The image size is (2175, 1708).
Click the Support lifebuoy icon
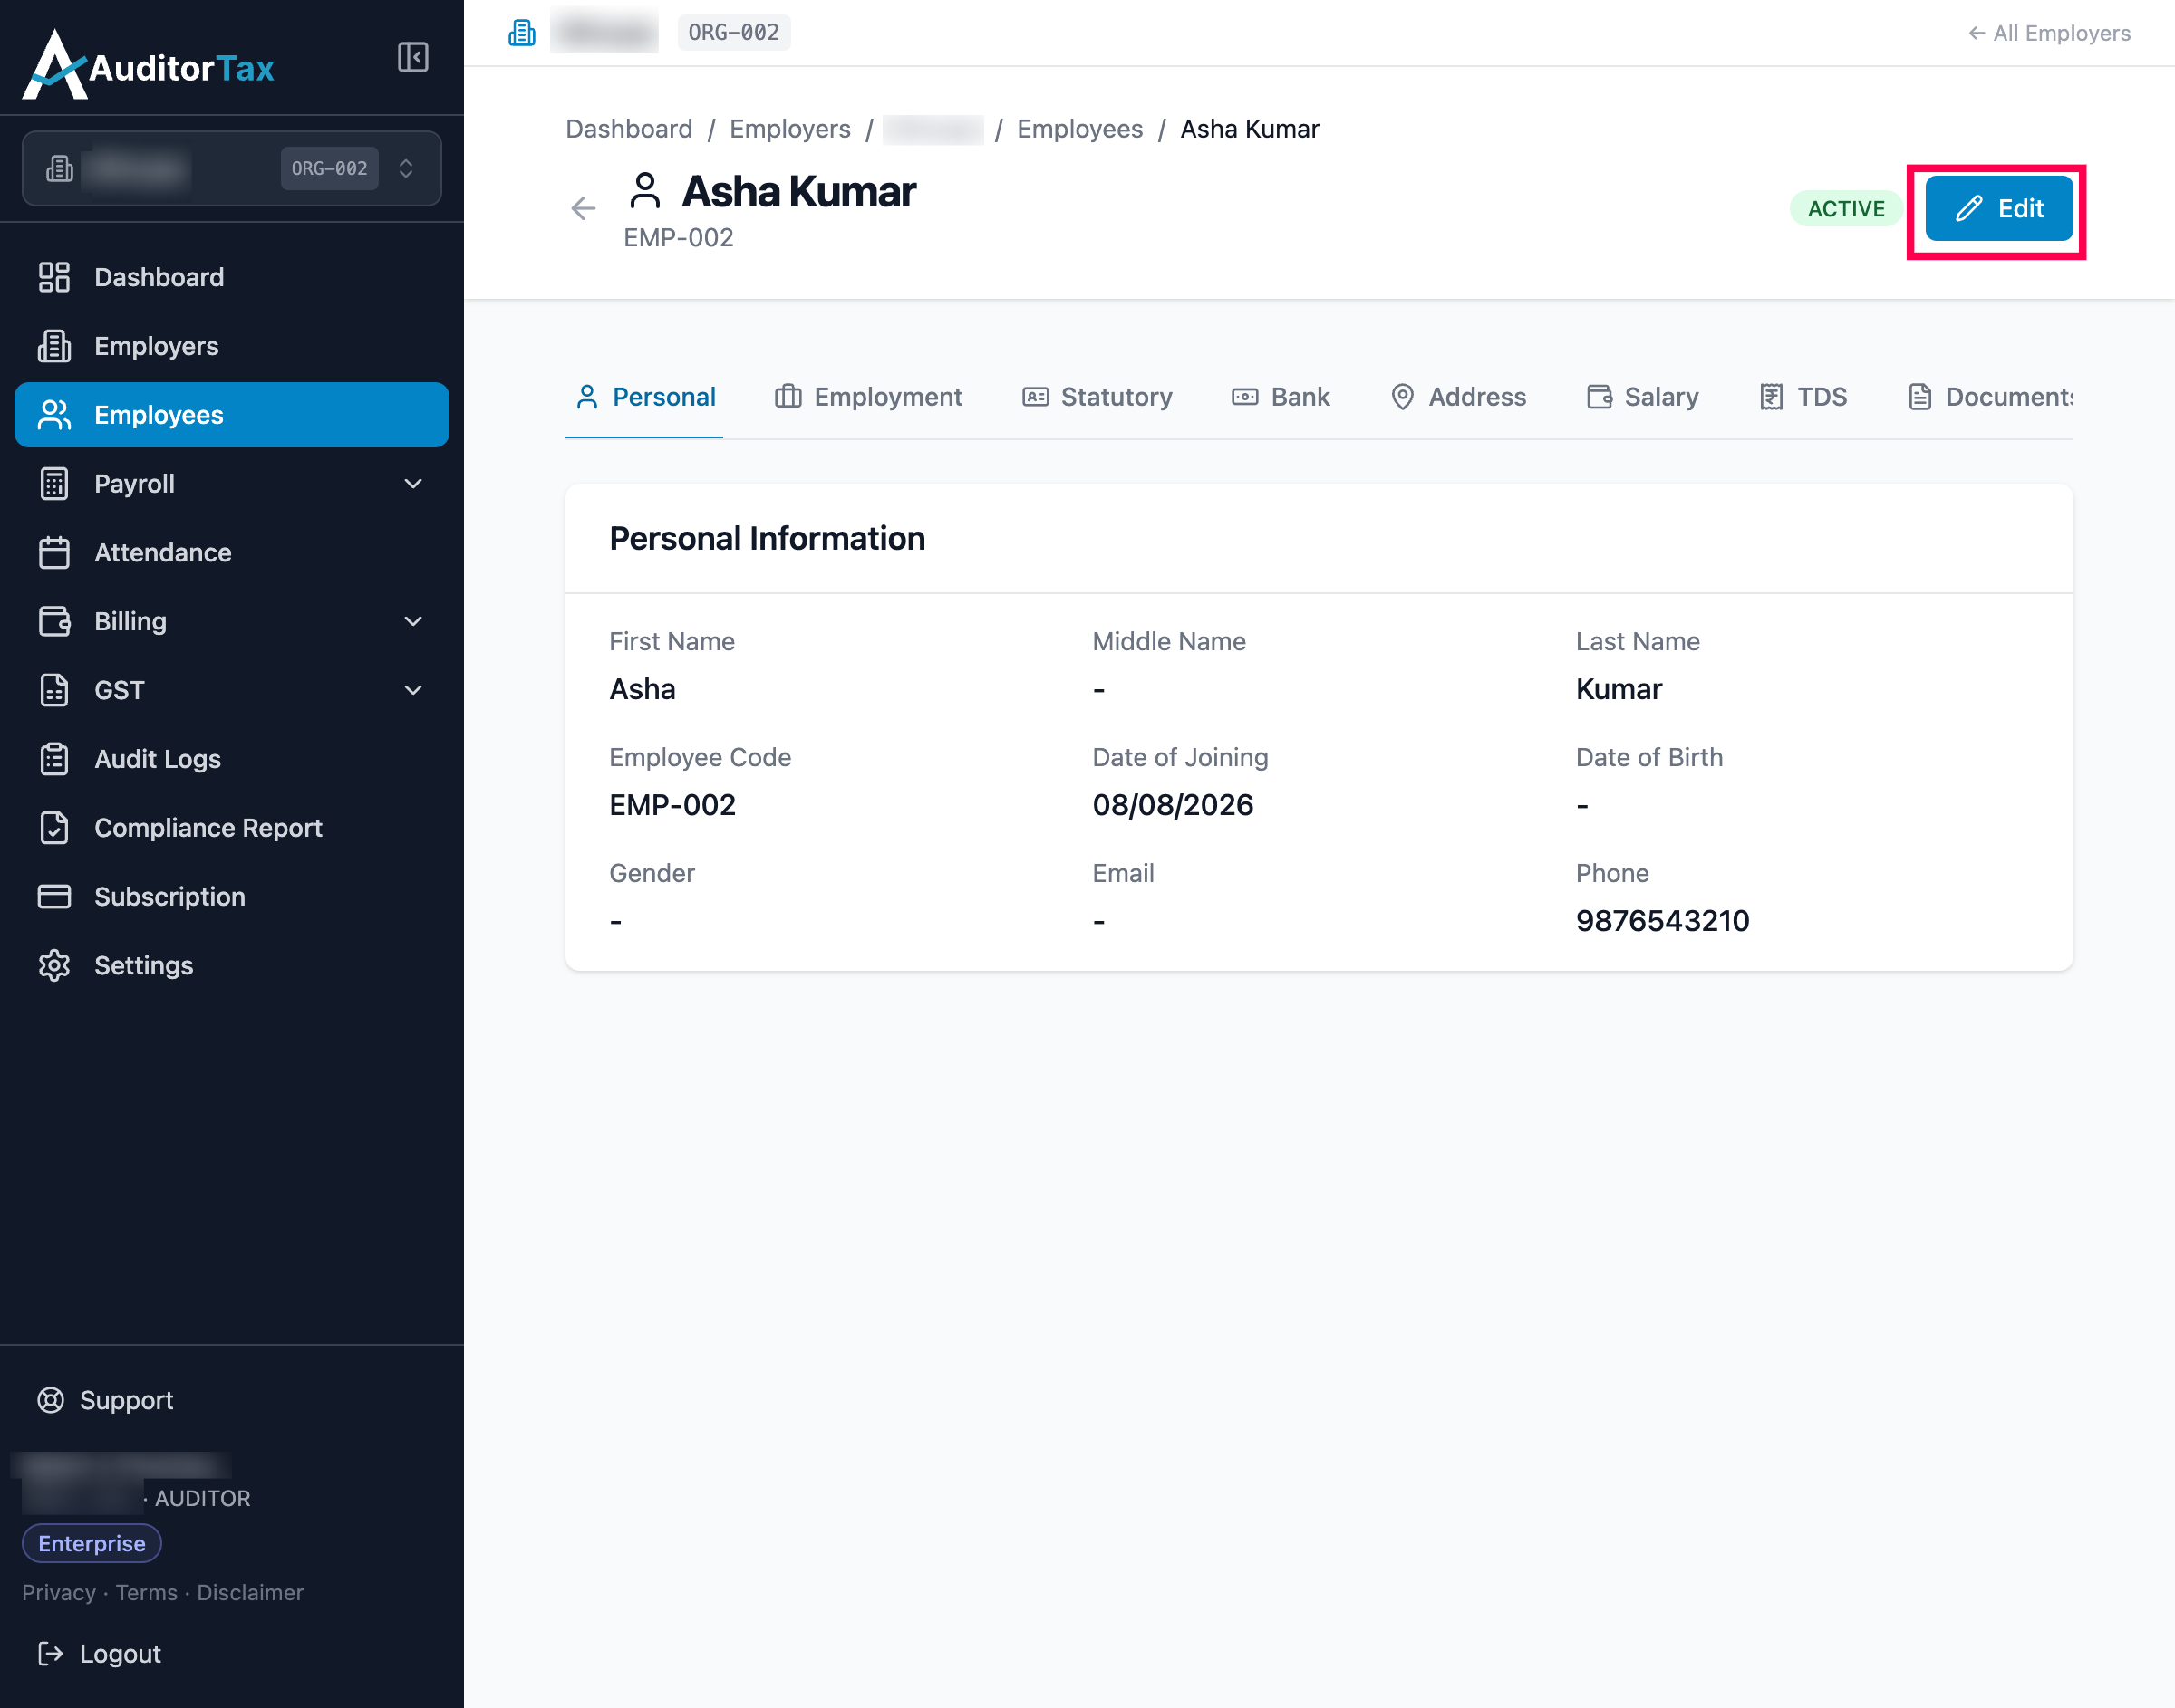51,1400
